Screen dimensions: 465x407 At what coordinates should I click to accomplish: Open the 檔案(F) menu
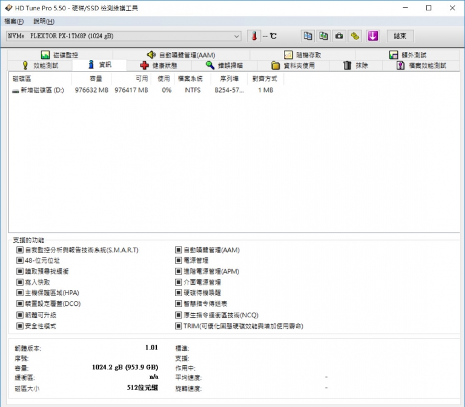click(14, 21)
